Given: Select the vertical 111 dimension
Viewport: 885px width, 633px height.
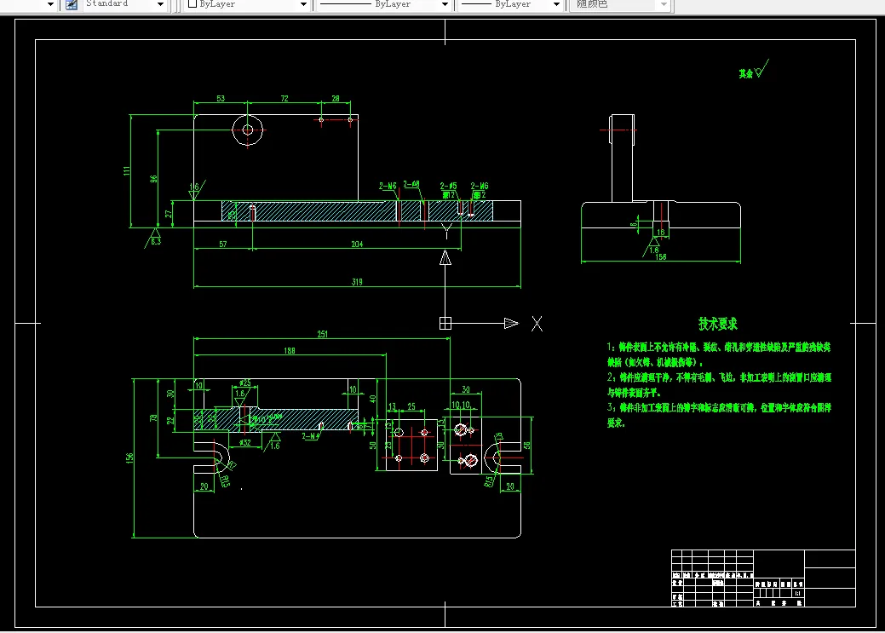Looking at the screenshot, I should click(x=126, y=170).
